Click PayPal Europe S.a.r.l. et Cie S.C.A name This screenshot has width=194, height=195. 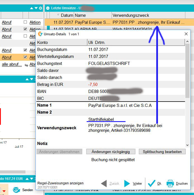(120, 105)
